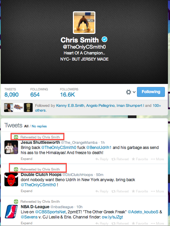Click the verified badge next to Chris Smith
170x226 pixels.
coord(105,39)
